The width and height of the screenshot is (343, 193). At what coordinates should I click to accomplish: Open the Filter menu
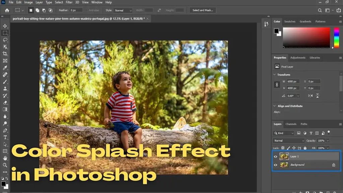(69, 3)
